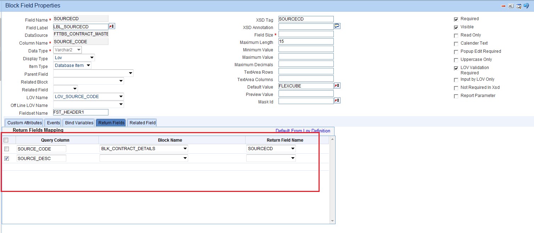
Task: Click the preview window magnifier icon
Action: pos(519,6)
